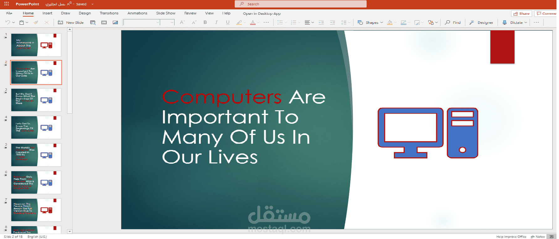Expand the alignment dropdown arrow

click(313, 22)
